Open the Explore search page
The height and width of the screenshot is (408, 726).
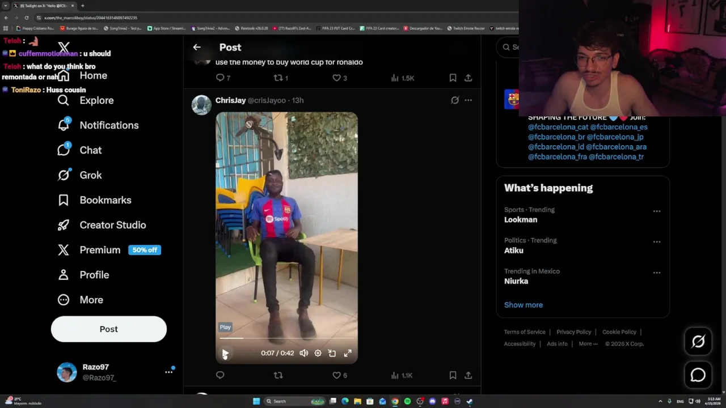(86, 100)
